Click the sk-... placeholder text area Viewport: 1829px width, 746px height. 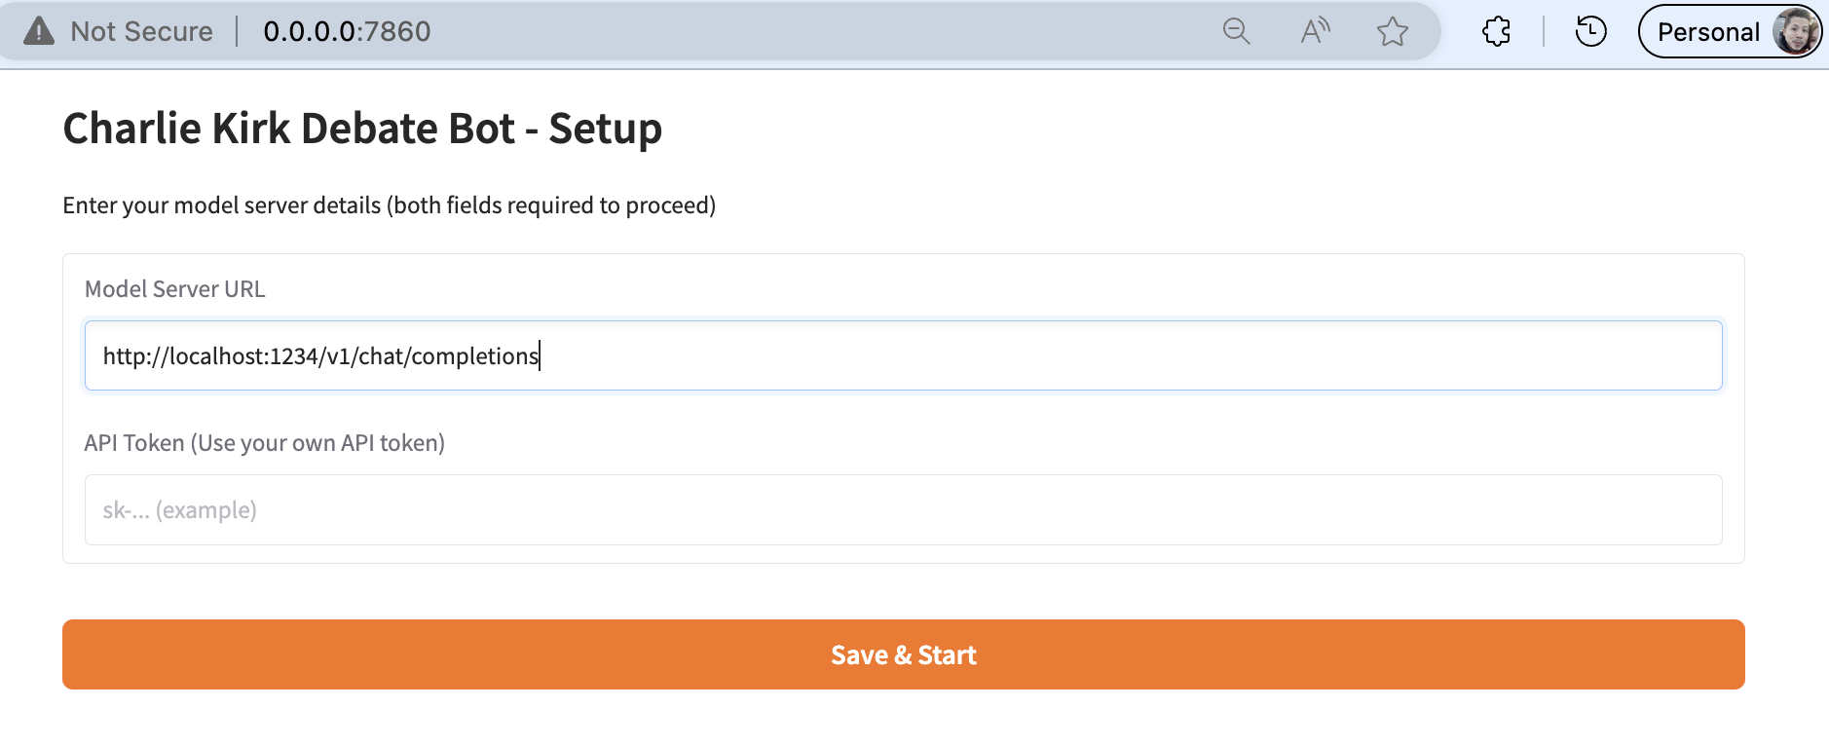point(180,509)
